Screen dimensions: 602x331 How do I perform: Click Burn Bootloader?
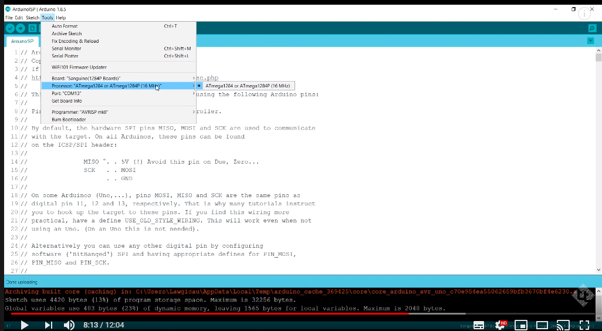click(119, 119)
